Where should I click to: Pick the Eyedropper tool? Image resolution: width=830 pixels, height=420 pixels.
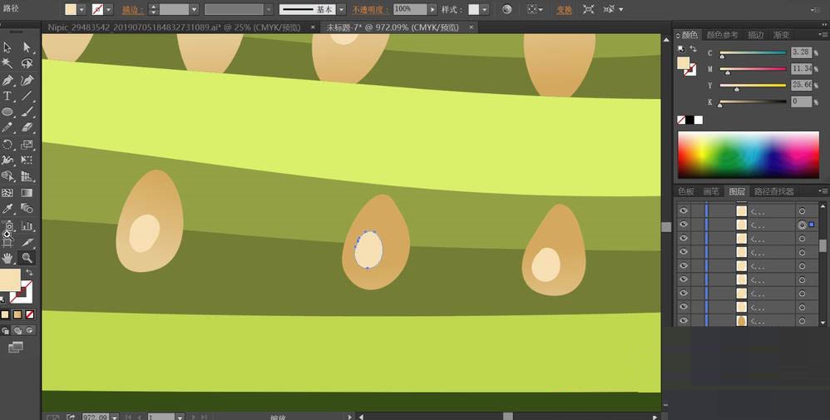coord(7,209)
